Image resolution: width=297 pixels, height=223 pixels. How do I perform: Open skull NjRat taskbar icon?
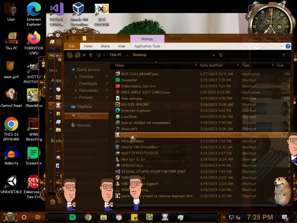point(165,217)
